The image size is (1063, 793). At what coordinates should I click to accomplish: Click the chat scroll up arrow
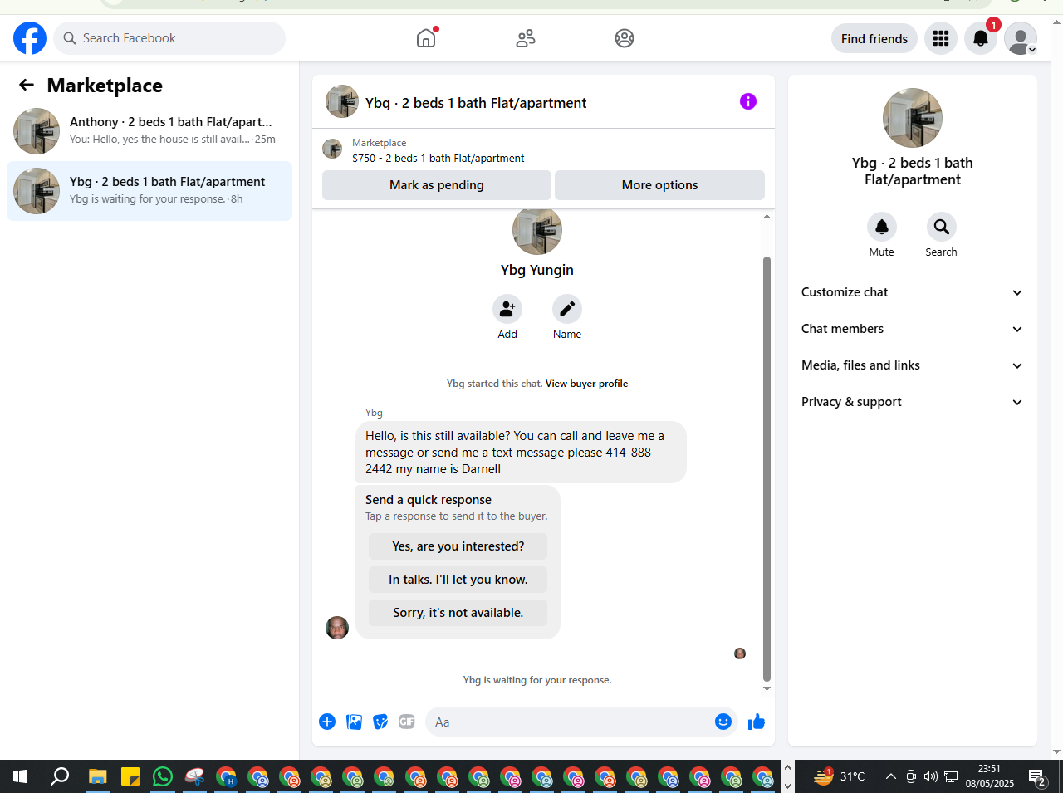(767, 217)
